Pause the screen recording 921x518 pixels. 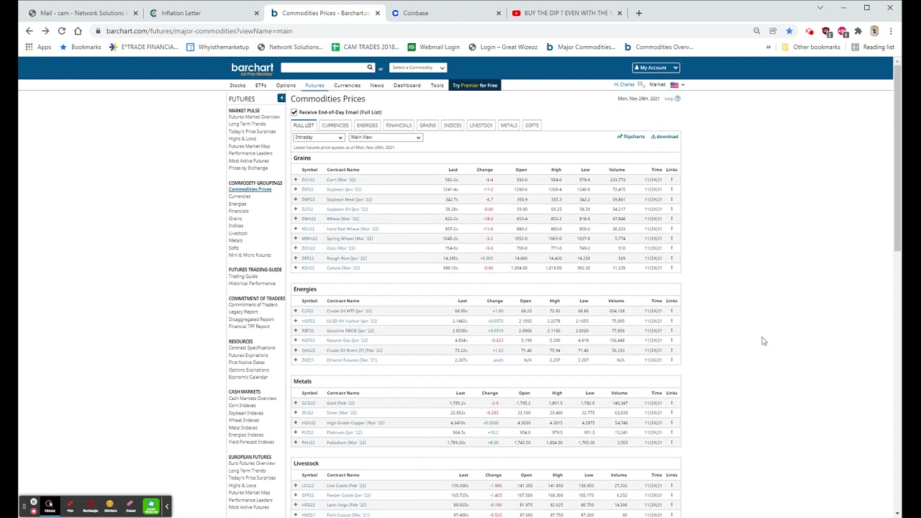[34, 501]
